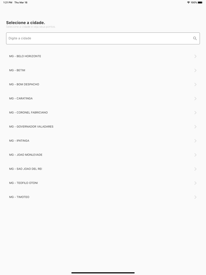Select MG - BOM DESPACHO from the list
Image resolution: width=206 pixels, height=275 pixels.
[x=24, y=85]
